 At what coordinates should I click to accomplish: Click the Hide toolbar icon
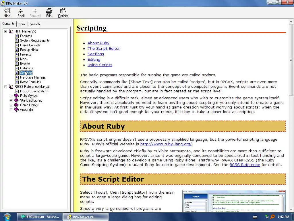click(x=7, y=13)
